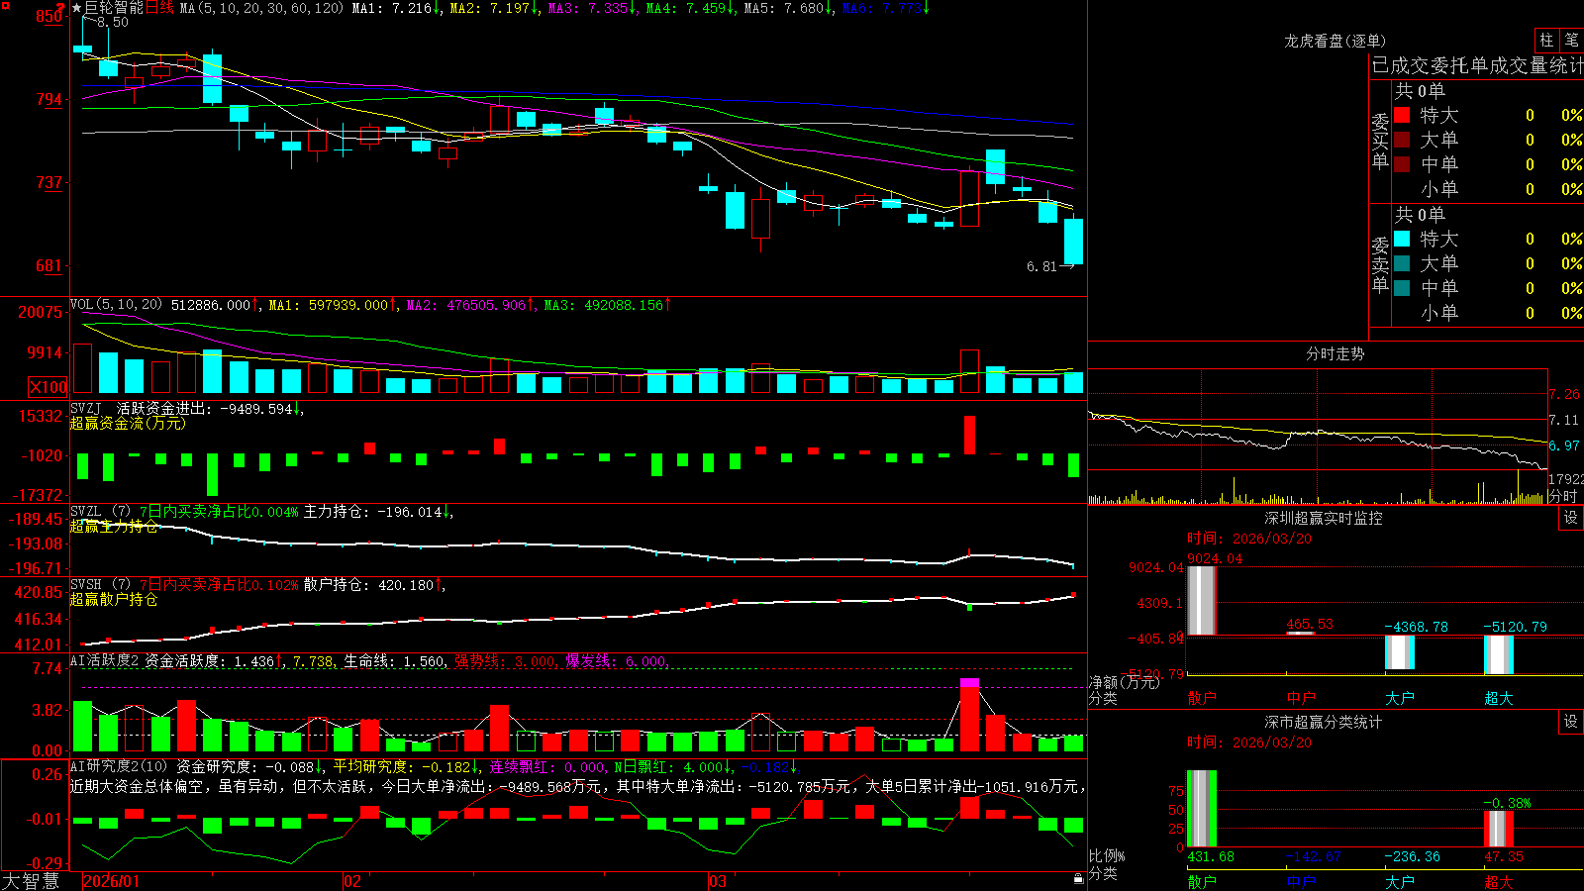
Task: Click the 中户 label in 深圳超赢实时监控
Action: coord(1300,698)
